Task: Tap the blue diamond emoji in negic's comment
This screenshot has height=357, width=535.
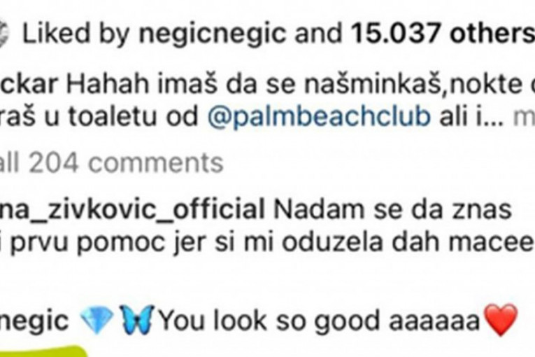Action: (97, 319)
